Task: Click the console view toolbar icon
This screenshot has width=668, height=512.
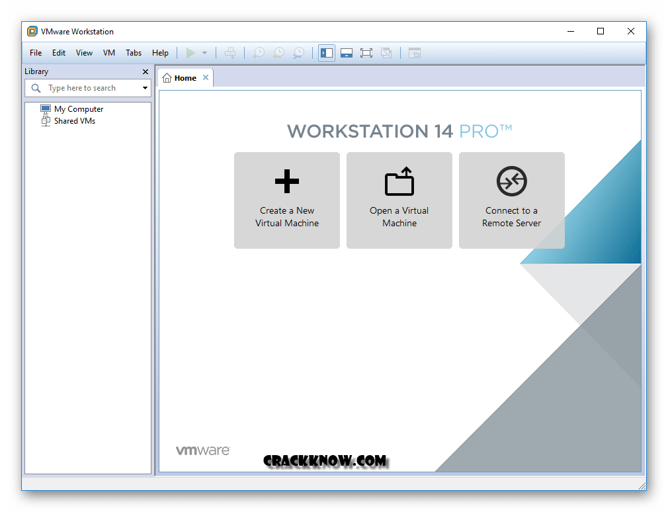Action: tap(415, 53)
